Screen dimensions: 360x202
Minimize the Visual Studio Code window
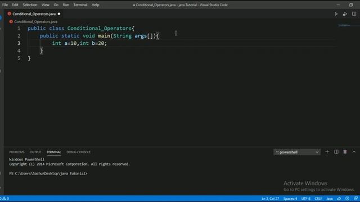point(338,5)
